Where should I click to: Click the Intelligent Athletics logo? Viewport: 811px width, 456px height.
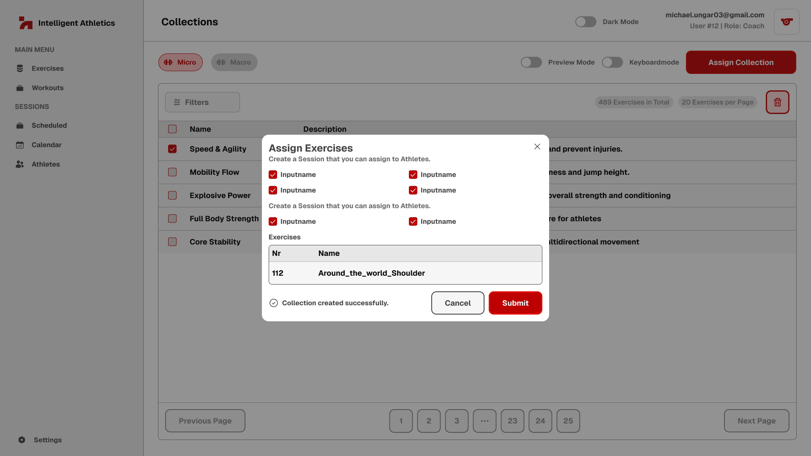[26, 23]
